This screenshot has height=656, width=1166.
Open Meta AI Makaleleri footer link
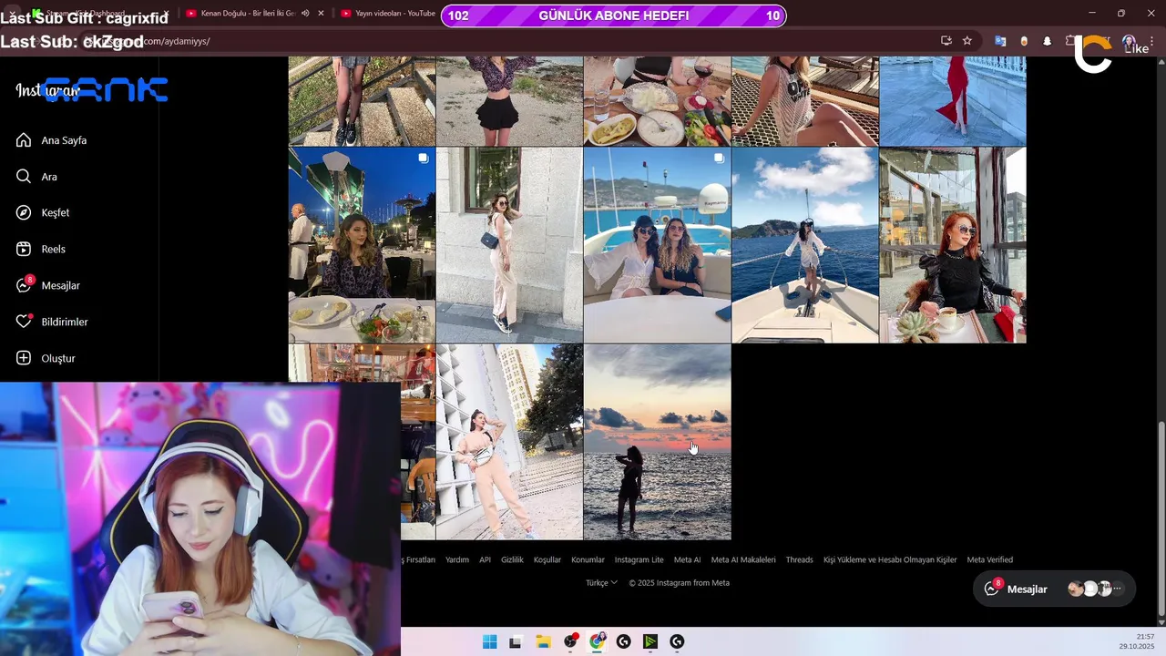click(743, 559)
